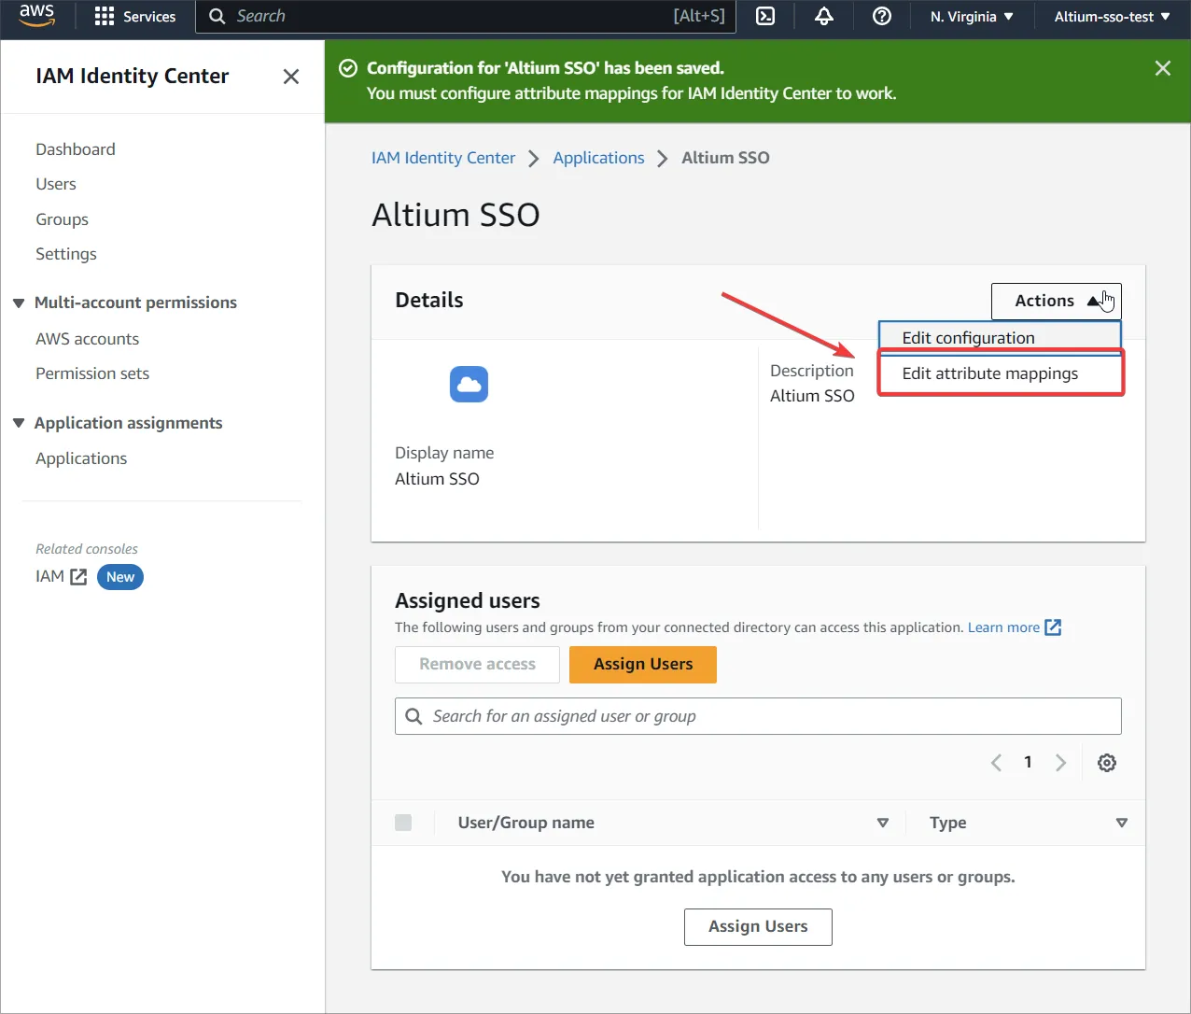Open Users in the sidebar
1191x1014 pixels.
click(56, 184)
